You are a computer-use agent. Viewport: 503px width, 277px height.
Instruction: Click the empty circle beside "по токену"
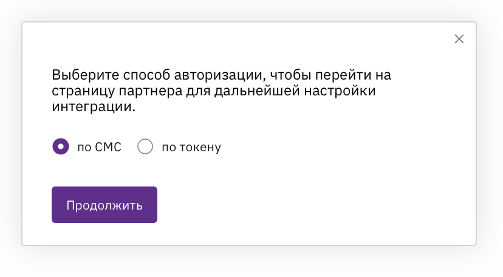click(x=145, y=147)
